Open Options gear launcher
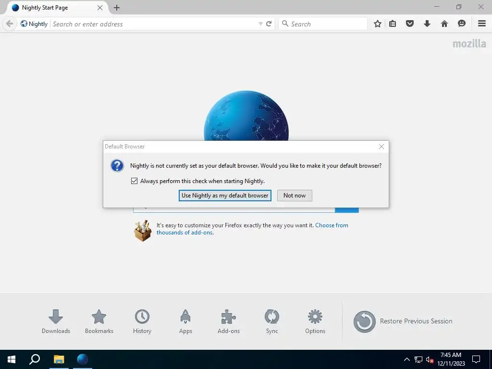492x369 pixels. [315, 321]
